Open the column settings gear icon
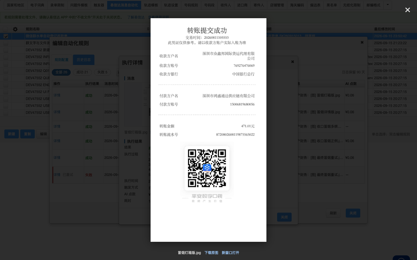417x260 pixels. [15, 29]
